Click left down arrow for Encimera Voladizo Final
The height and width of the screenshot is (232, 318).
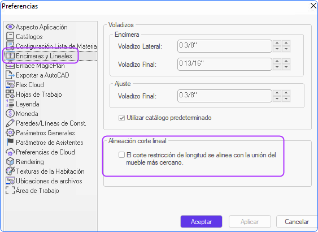(x=277, y=67)
